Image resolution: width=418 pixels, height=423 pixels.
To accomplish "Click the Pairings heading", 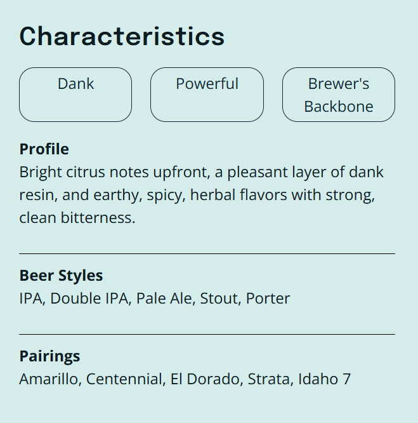I will coord(49,356).
